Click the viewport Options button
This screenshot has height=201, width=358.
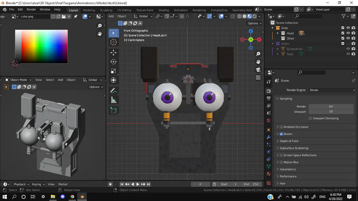coord(255,23)
